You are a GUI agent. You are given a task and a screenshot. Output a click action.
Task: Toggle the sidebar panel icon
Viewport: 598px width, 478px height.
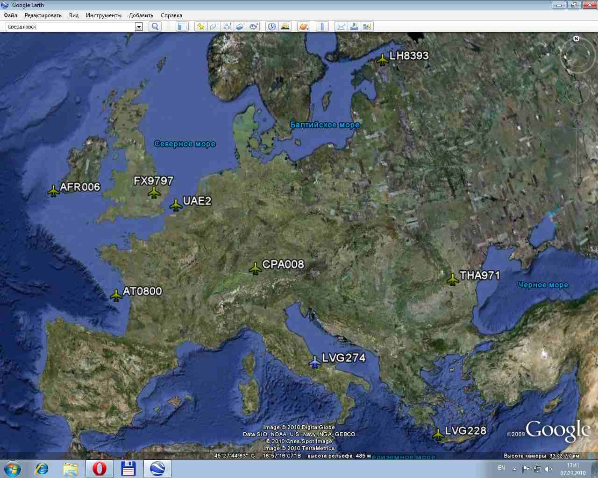point(182,27)
